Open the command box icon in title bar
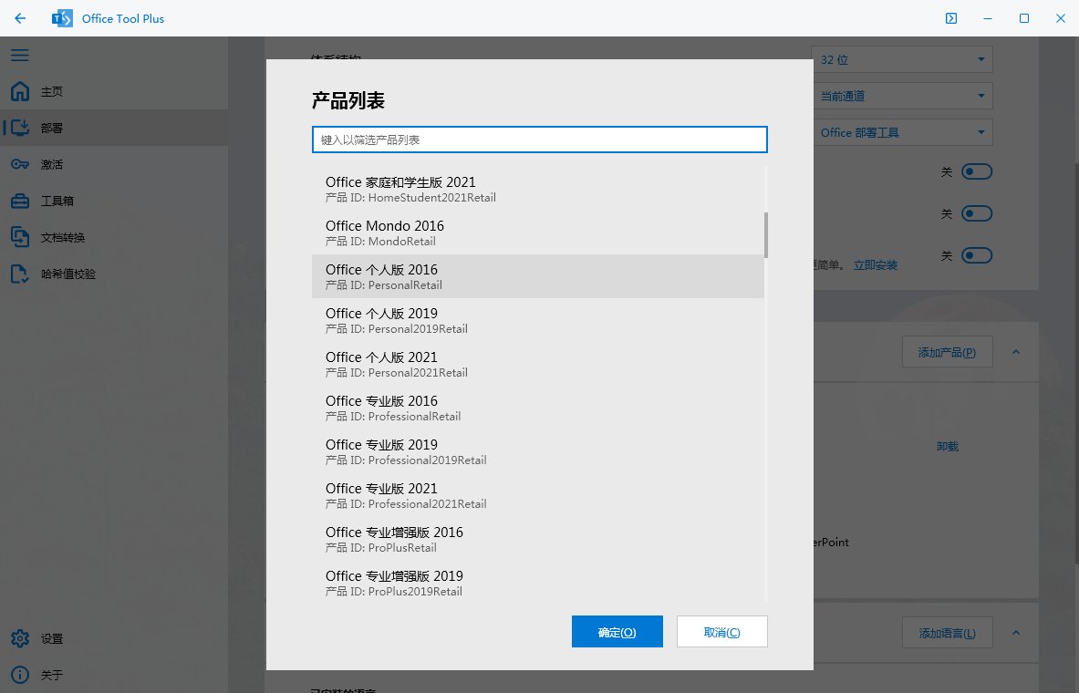The image size is (1079, 693). tap(951, 18)
